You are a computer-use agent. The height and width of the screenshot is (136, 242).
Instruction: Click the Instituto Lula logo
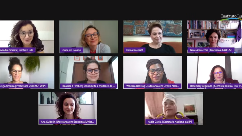point(231,17)
